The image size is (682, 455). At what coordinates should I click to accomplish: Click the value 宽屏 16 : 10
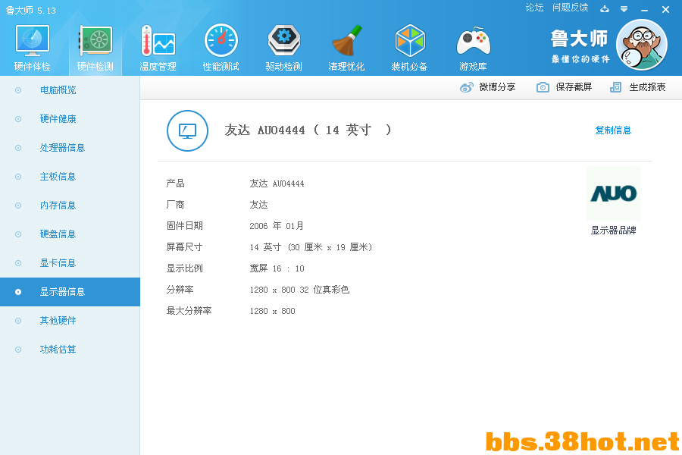point(277,268)
